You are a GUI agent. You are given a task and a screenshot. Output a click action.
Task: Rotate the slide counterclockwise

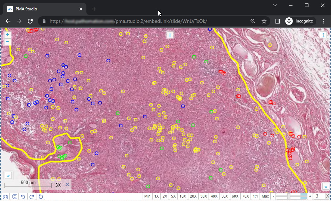(x=23, y=197)
